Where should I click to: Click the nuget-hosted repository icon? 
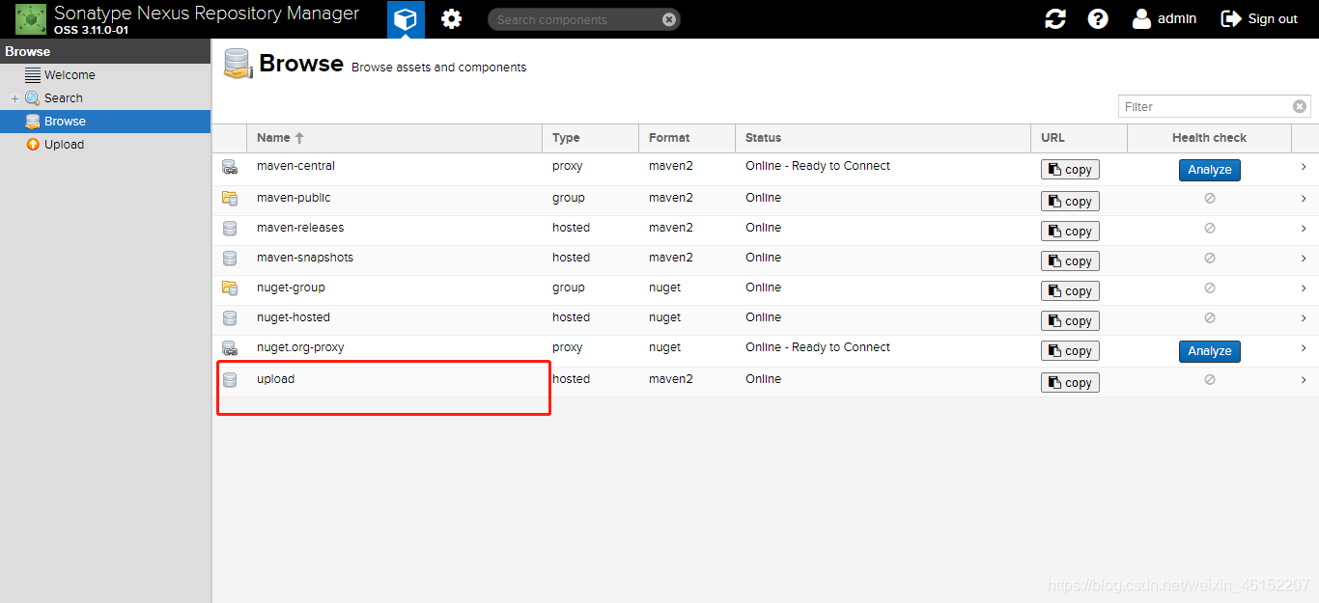(x=230, y=318)
